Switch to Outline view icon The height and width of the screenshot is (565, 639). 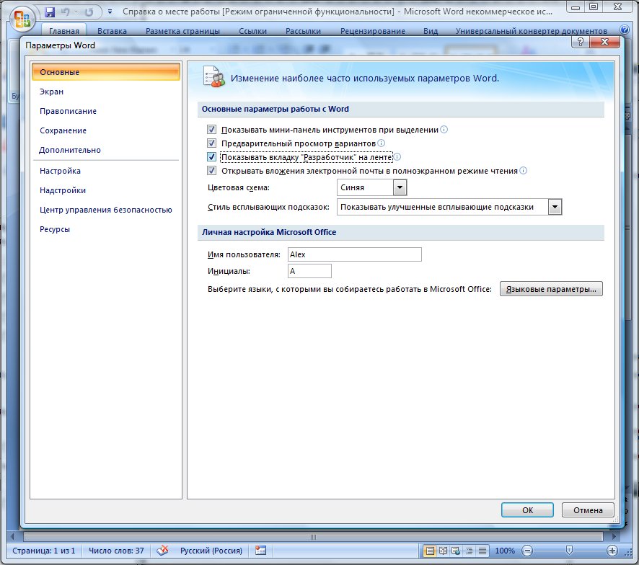click(469, 551)
